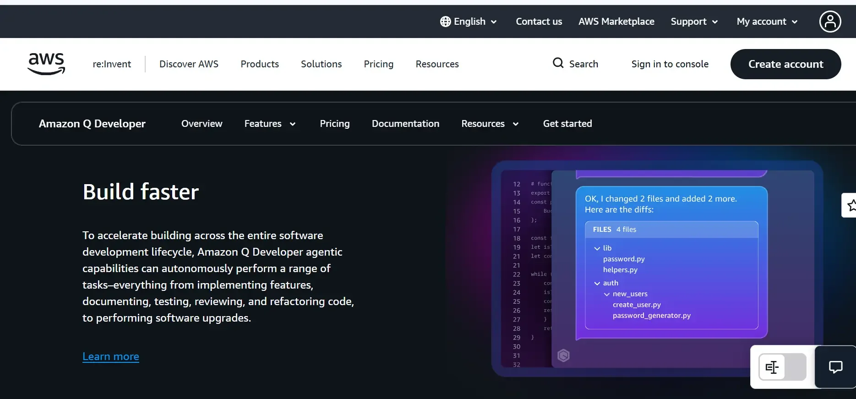This screenshot has width=856, height=399.
Task: Click the AWS logo
Action: (x=46, y=64)
